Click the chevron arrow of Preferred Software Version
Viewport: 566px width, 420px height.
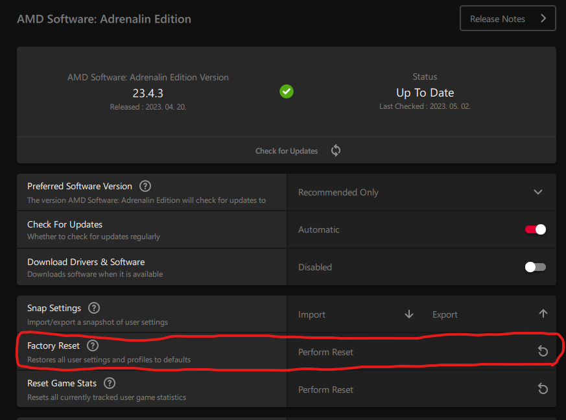(x=538, y=192)
